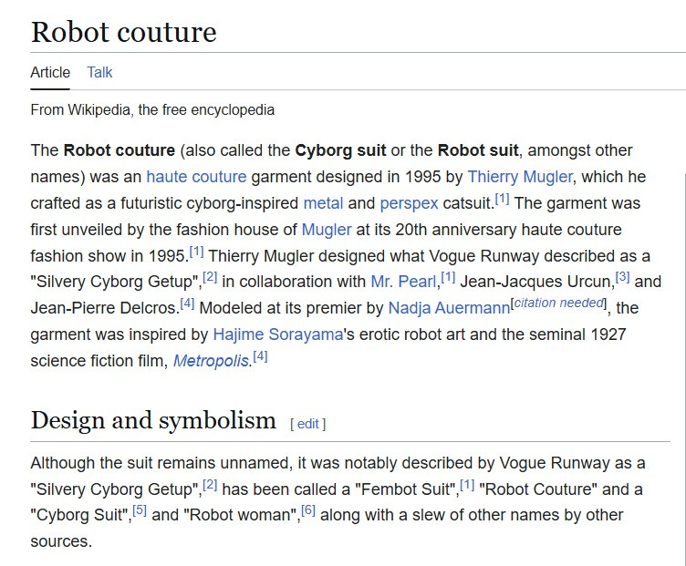Visit the Mr. Pearl link
686x566 pixels.
(x=403, y=282)
